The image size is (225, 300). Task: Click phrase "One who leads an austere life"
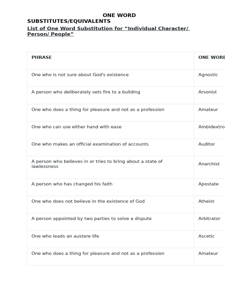coord(65,236)
